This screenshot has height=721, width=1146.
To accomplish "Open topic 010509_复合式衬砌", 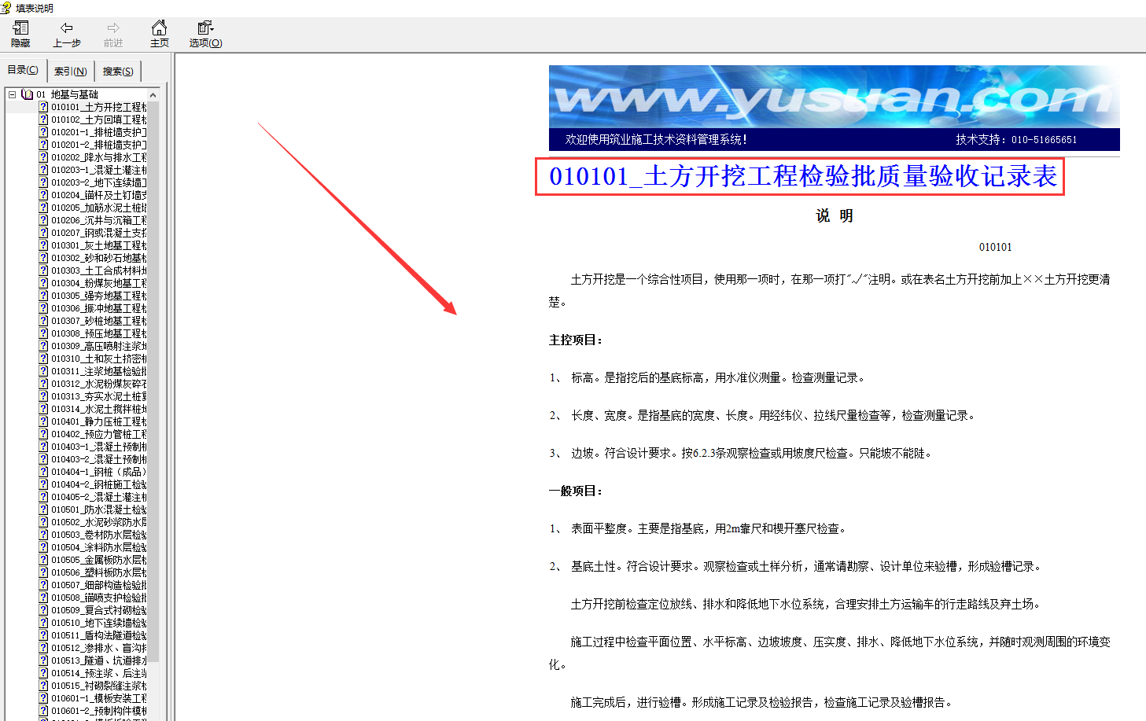I will pos(99,610).
